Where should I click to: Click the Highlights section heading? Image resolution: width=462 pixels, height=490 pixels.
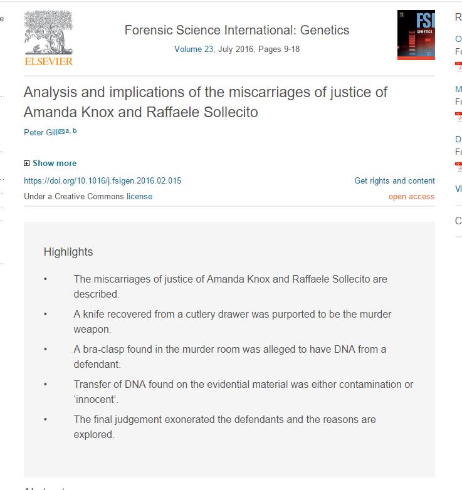(x=68, y=252)
